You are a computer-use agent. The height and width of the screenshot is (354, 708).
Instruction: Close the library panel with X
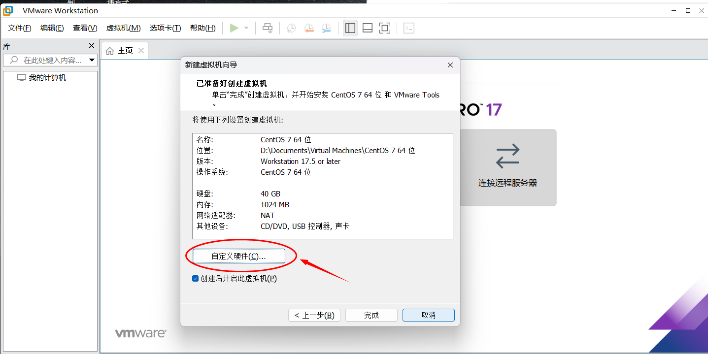pos(91,46)
